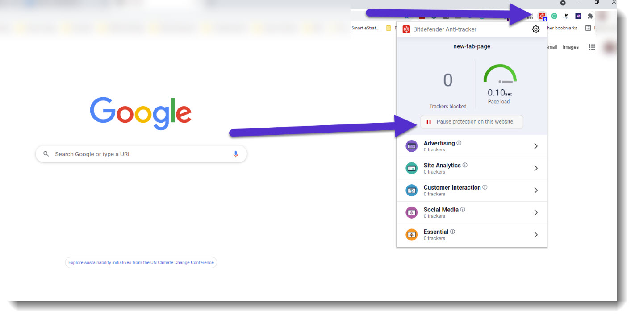Viewport: 635px width, 319px height.
Task: Restore down the Chrome window
Action: coord(597,2)
